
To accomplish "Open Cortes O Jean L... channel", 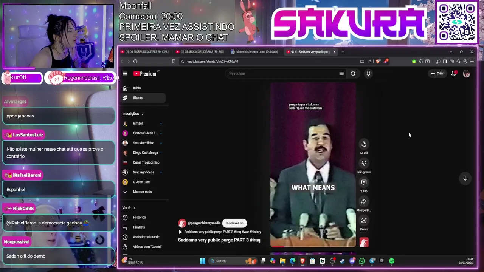I will coord(144,133).
